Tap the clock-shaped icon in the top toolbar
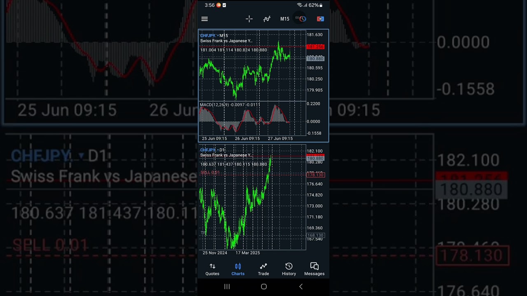 302,19
